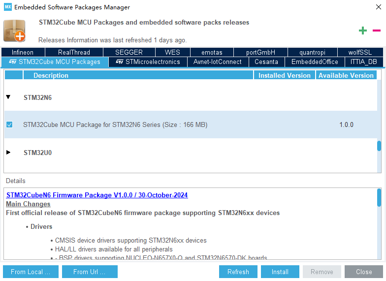Switch to the RealThread tab
The image size is (386, 281).
(x=74, y=52)
